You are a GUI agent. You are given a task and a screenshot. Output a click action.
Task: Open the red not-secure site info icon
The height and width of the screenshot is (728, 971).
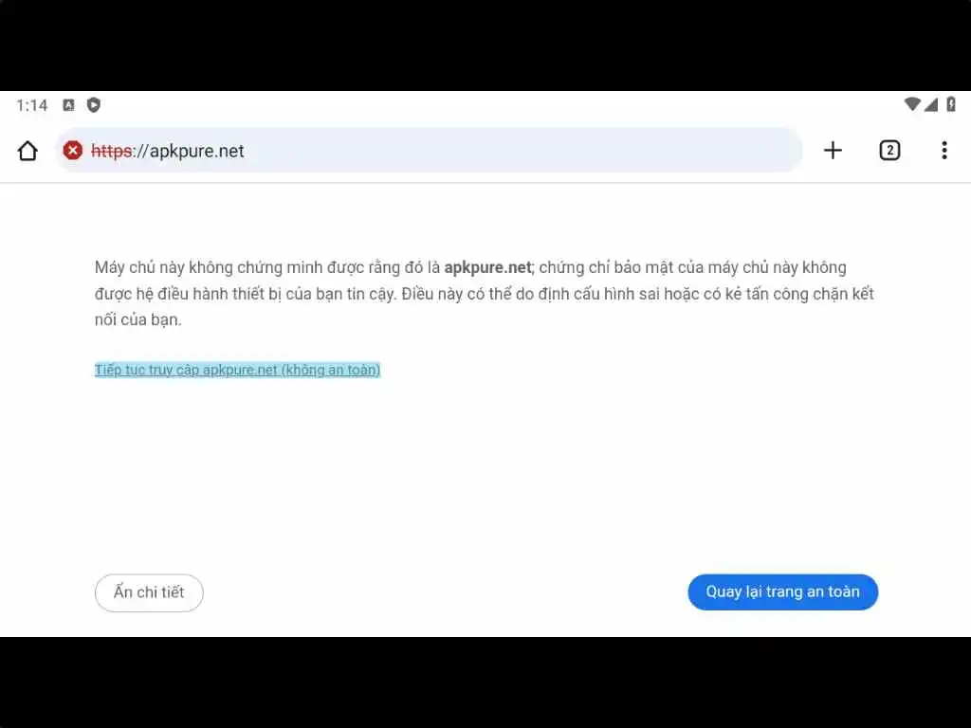click(x=72, y=151)
